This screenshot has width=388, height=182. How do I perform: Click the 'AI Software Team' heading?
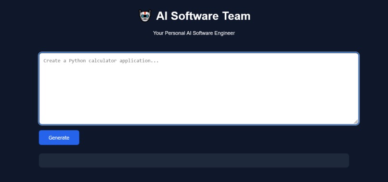203,16
